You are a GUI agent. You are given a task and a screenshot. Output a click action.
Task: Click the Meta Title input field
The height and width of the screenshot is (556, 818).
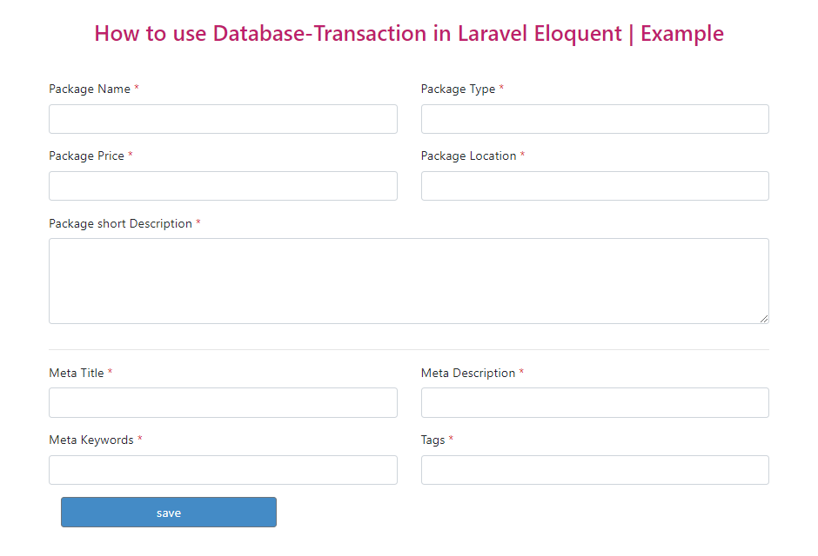click(x=223, y=402)
